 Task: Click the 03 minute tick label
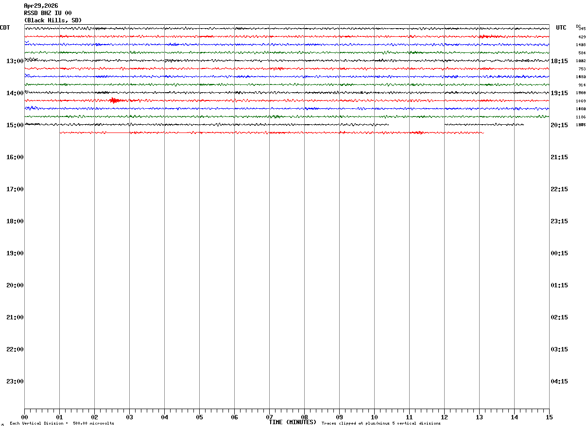129,417
